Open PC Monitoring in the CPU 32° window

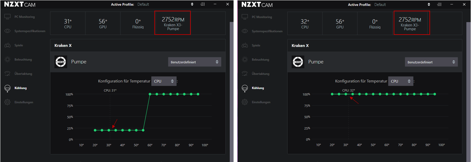point(257,17)
